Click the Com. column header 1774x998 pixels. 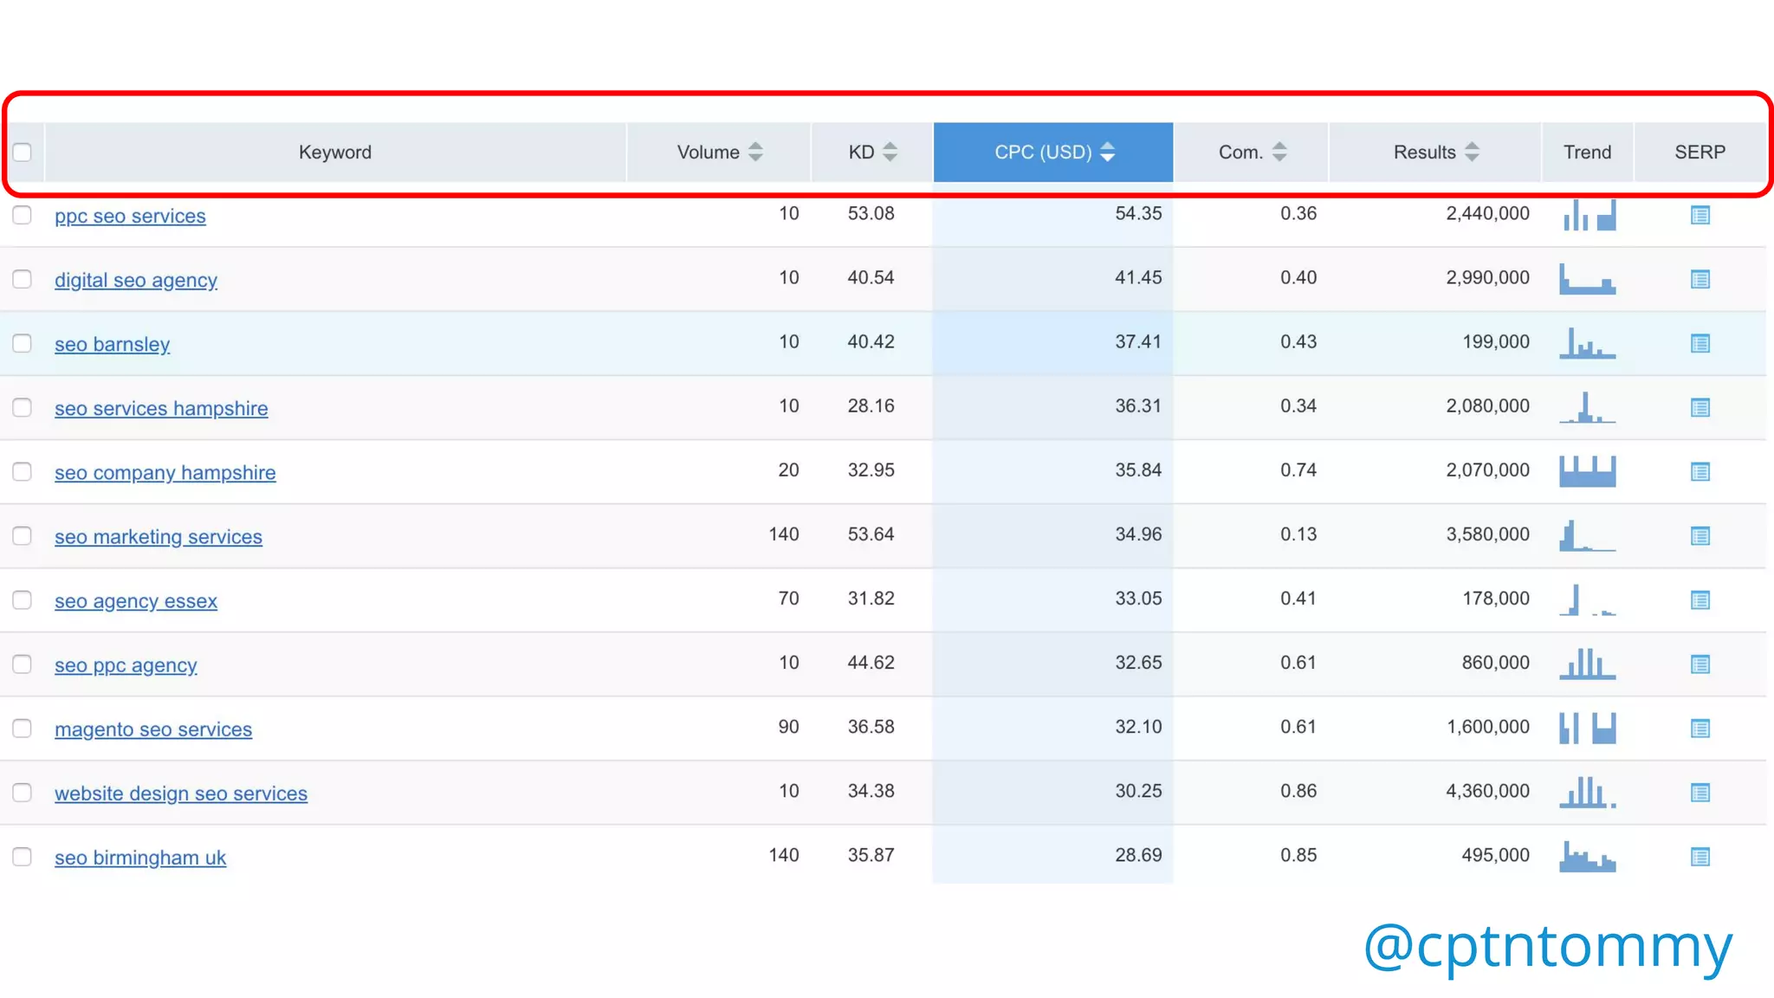point(1240,152)
